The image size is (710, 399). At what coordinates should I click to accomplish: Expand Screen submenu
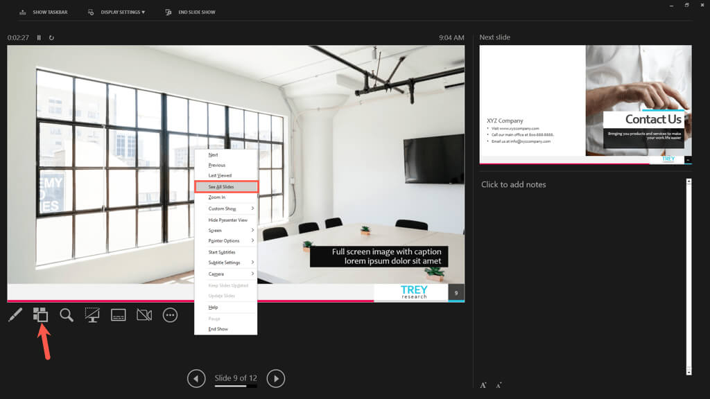pyautogui.click(x=226, y=230)
